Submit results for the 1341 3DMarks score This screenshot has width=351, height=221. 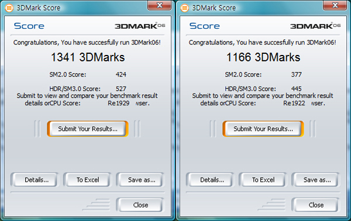click(88, 129)
